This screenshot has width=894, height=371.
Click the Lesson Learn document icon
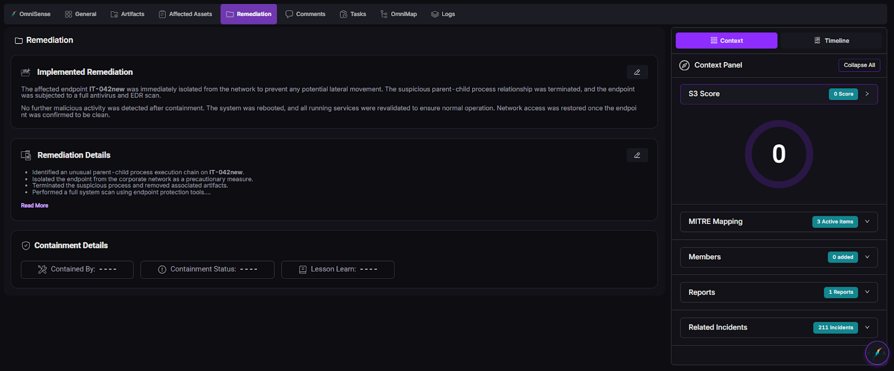pyautogui.click(x=303, y=269)
